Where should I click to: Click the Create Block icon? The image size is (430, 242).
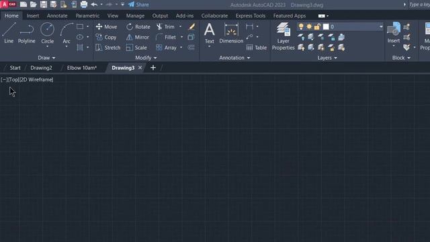coord(406,27)
